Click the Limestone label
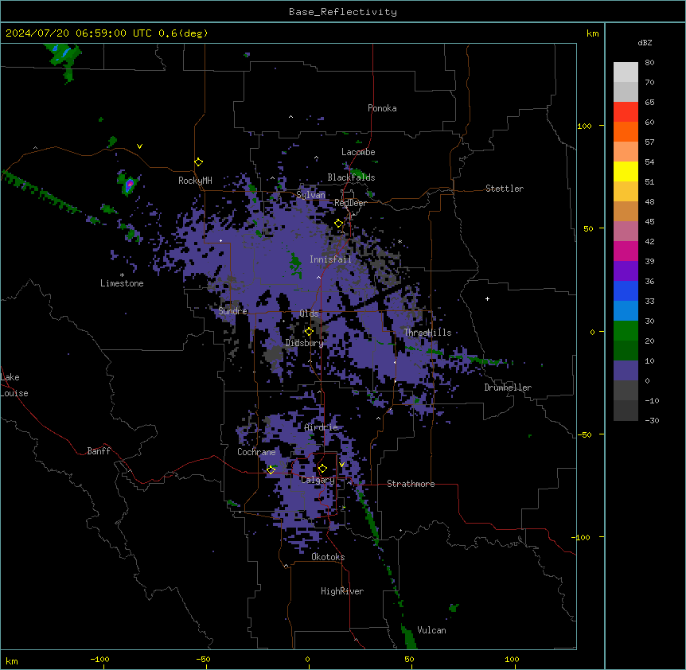 tap(122, 283)
